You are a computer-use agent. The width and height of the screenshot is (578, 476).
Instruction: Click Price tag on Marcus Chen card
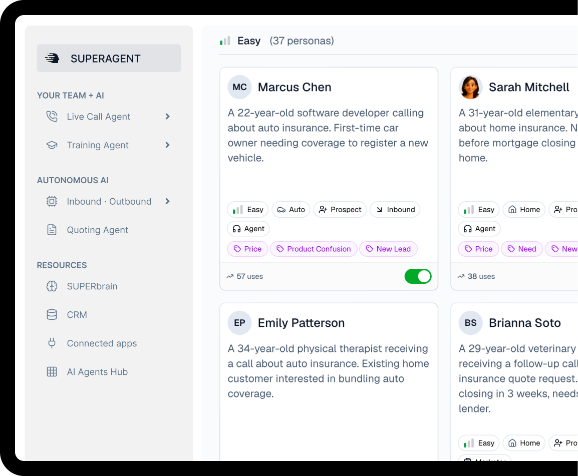(x=247, y=249)
